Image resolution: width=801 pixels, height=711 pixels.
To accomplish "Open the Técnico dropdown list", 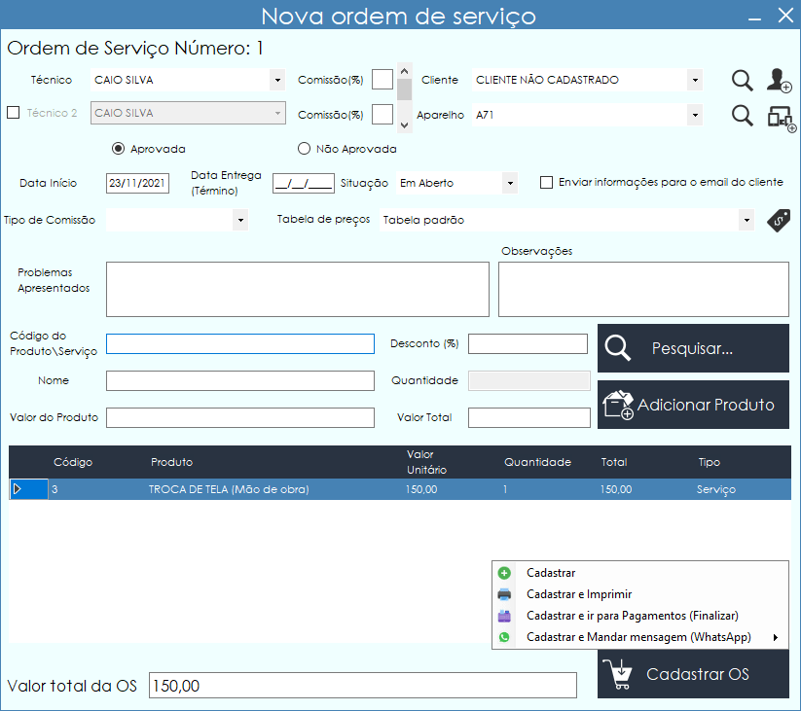I will coord(277,81).
